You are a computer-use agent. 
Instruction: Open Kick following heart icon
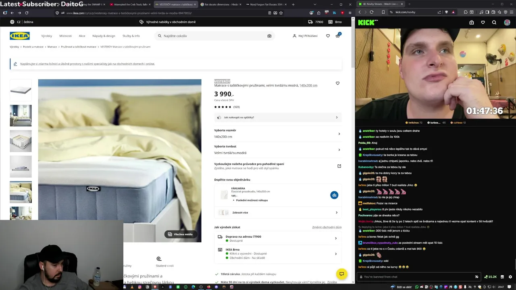click(x=483, y=23)
